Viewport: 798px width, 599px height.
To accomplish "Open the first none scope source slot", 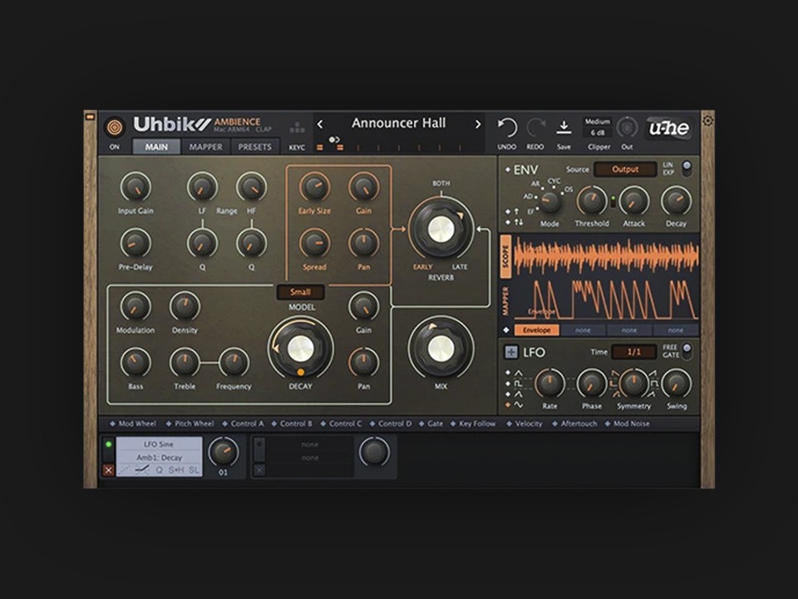I will point(584,330).
